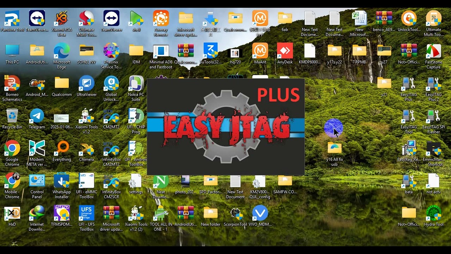Screen dimensions: 451x254
Task: Select WhatsApp Installer icon
Action: point(62,186)
